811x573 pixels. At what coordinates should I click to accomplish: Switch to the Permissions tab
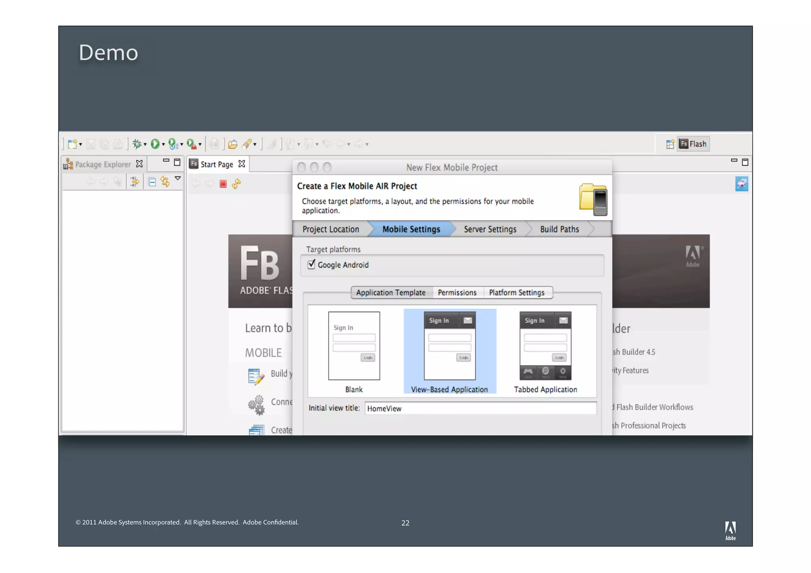pyautogui.click(x=457, y=292)
